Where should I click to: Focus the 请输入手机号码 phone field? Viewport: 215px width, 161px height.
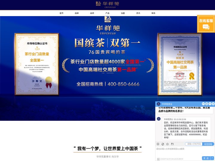click(x=194, y=144)
